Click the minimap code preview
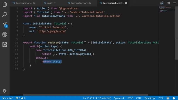Viewport: 178px width, 100px height. point(167,9)
